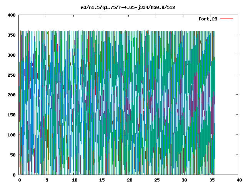The image size is (246, 185).
Task: Click the x-axis label 5
Action: [x=47, y=180]
